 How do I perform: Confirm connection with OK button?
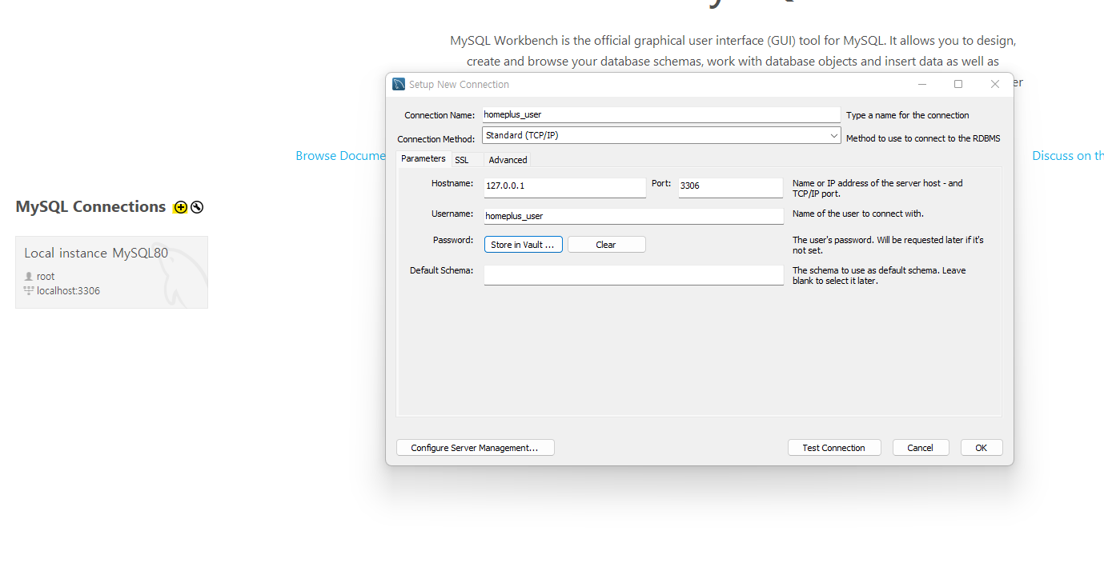(982, 448)
